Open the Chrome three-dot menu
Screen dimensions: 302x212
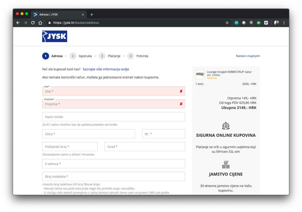coord(284,23)
